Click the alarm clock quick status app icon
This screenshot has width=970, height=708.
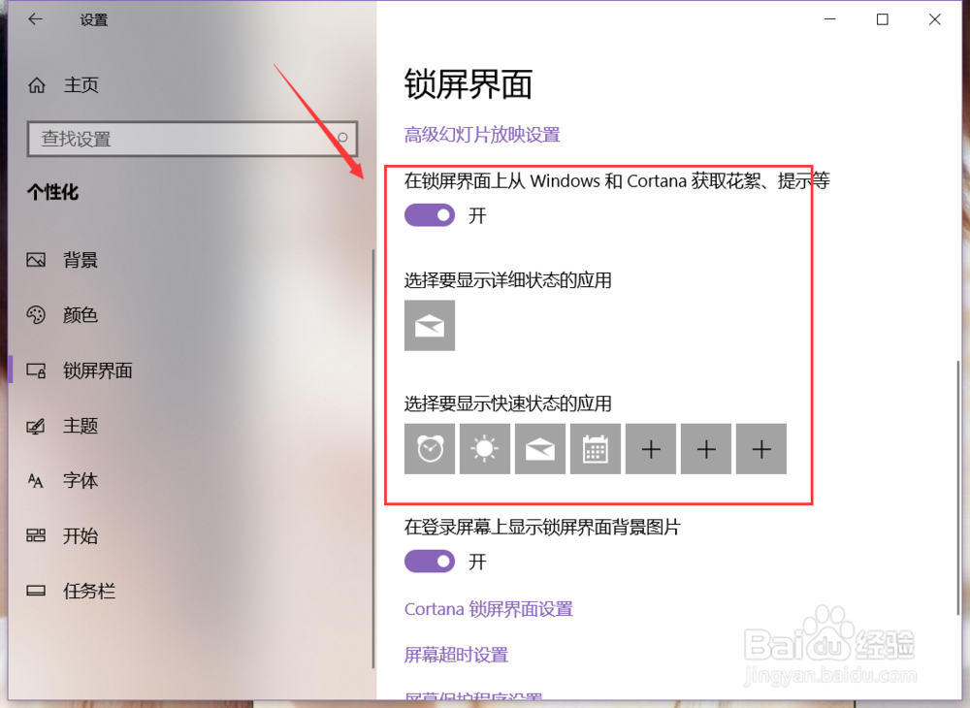coord(430,449)
